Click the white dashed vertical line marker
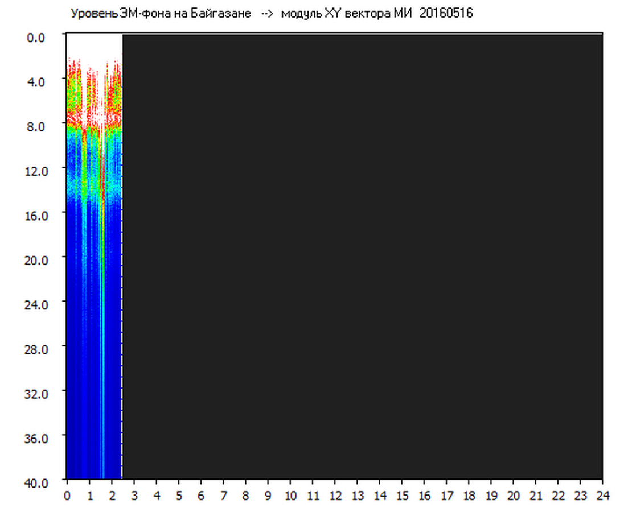624x512 pixels. tap(122, 256)
